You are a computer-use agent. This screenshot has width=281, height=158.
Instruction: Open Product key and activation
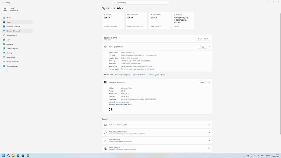(x=157, y=133)
